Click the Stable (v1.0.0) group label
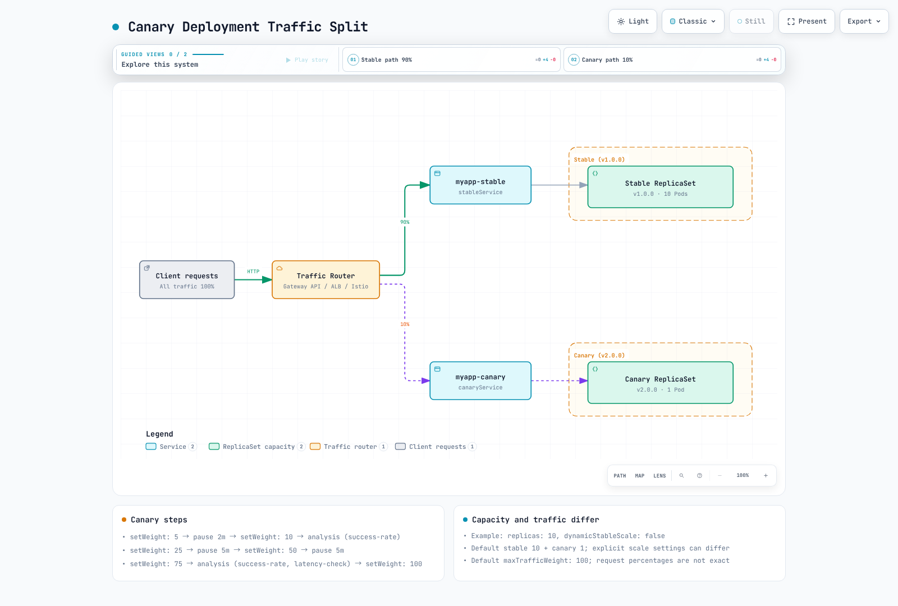 (x=599, y=160)
